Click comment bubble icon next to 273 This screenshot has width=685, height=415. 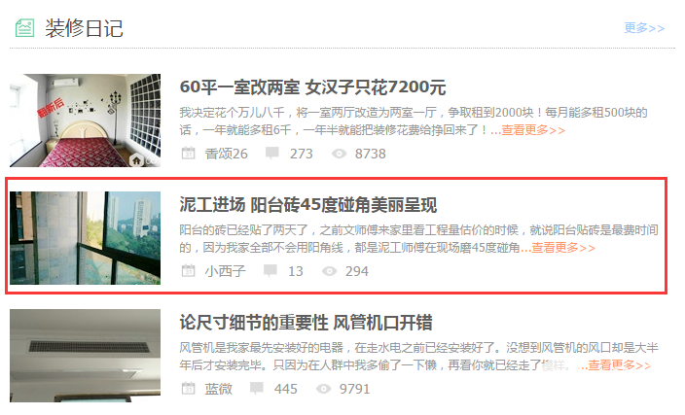click(x=272, y=153)
